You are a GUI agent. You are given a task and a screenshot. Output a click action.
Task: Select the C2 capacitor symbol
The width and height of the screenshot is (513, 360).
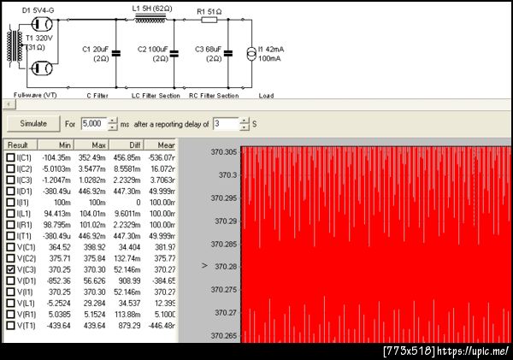pos(174,53)
